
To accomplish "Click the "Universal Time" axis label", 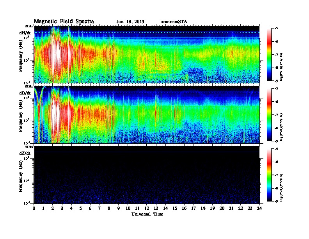I will click(x=147, y=214).
